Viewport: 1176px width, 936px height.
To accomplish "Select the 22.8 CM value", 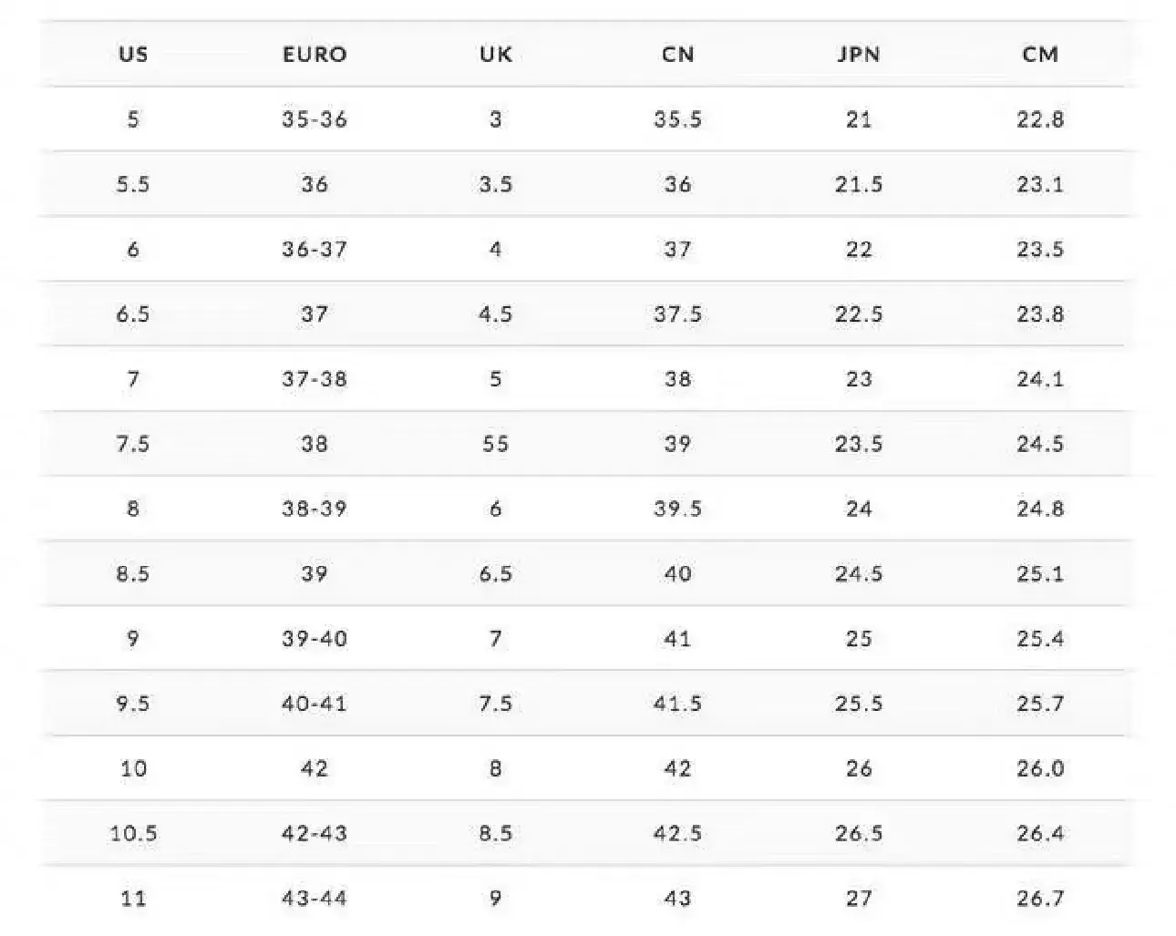I will (1040, 119).
